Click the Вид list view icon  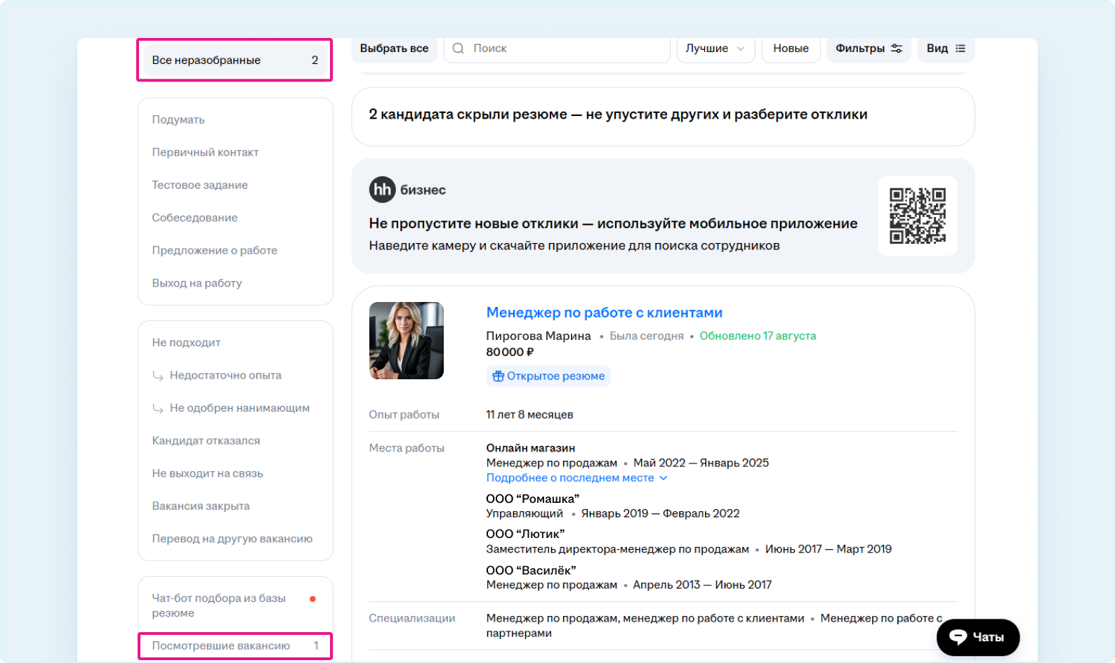tap(961, 48)
